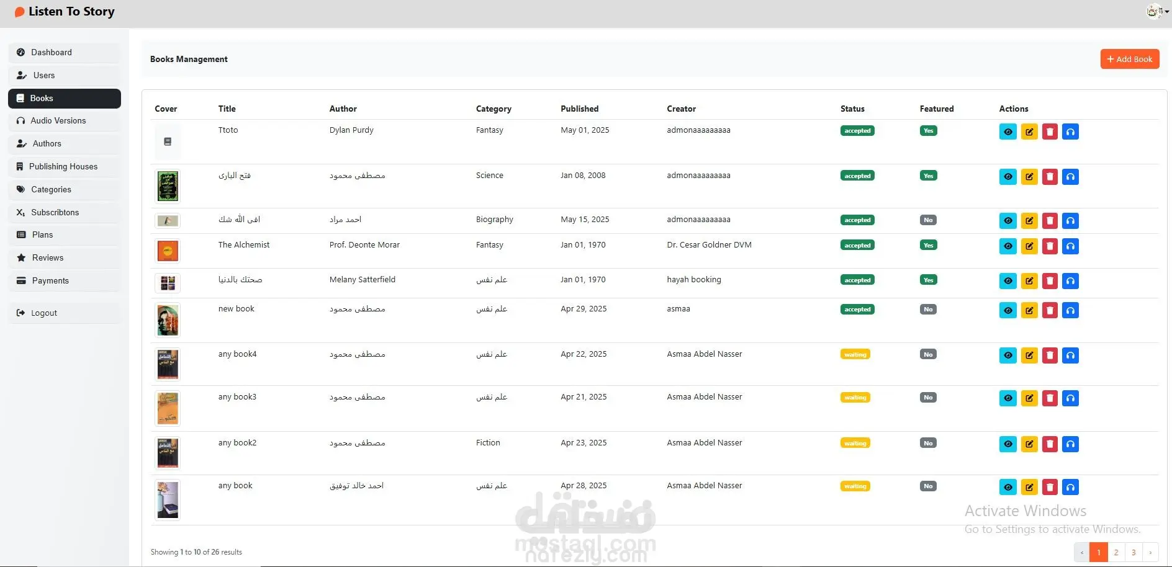Viewport: 1172px width, 567px height.
Task: Open Dashboard in the sidebar
Action: coord(65,53)
